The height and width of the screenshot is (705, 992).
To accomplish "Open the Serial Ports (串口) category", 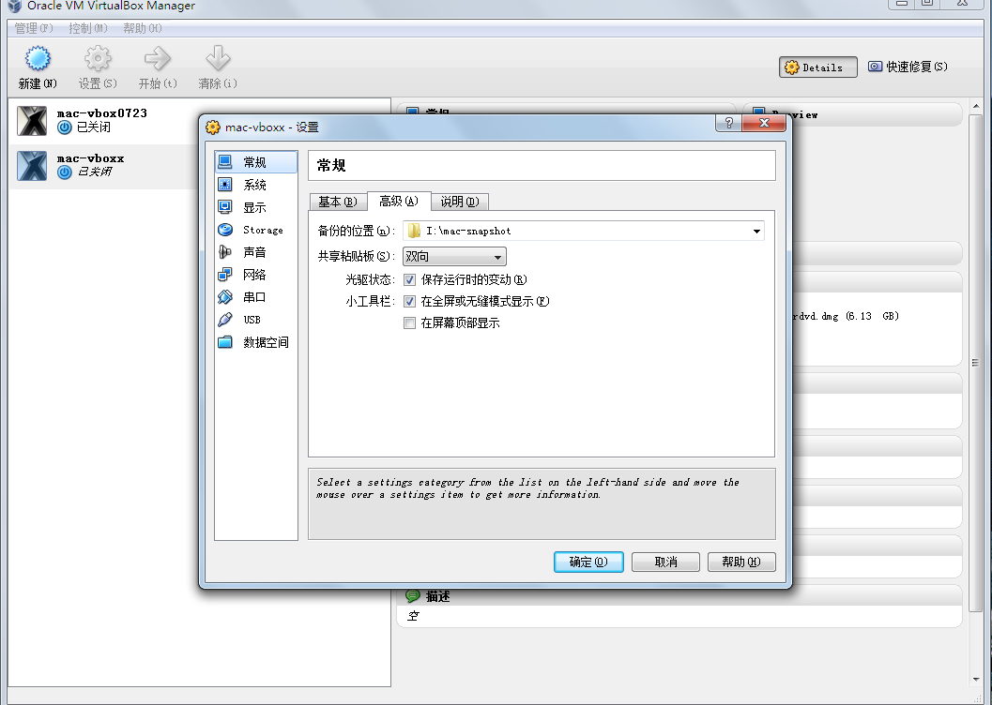I will (256, 297).
